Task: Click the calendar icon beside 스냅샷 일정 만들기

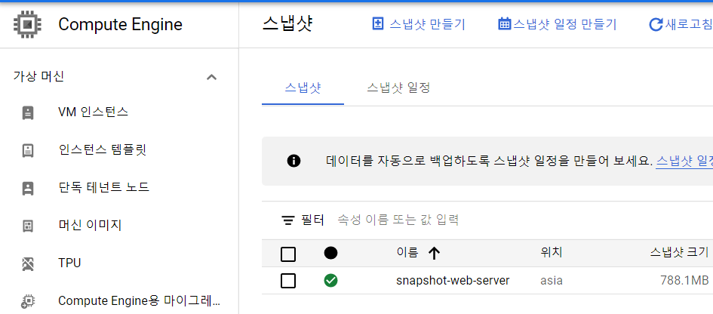Action: [x=505, y=23]
